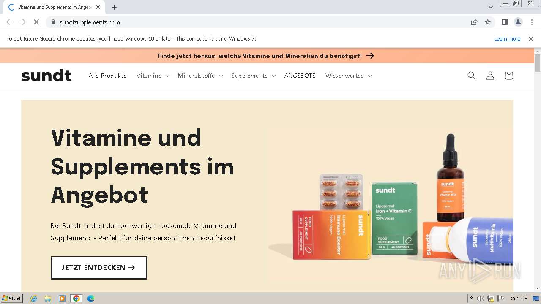The width and height of the screenshot is (541, 304).
Task: Open Windows Explorer from the taskbar
Action: point(48,299)
